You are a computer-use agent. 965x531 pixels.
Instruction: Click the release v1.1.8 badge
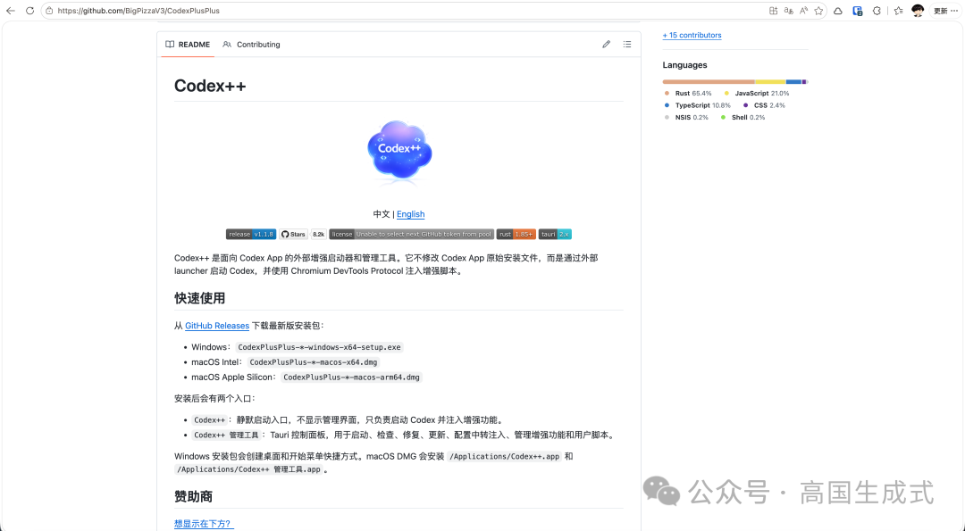pyautogui.click(x=251, y=234)
